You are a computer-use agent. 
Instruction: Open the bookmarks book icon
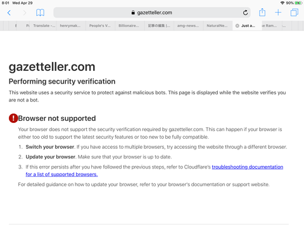40,13
